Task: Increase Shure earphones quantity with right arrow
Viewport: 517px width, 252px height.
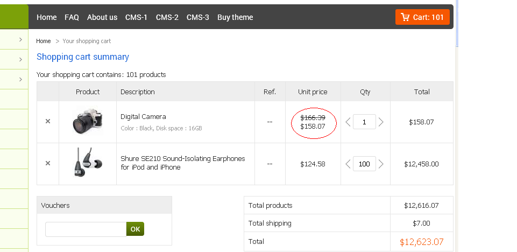Action: pos(381,164)
